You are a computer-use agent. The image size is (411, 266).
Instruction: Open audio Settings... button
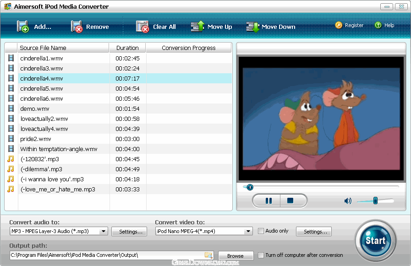129,232
